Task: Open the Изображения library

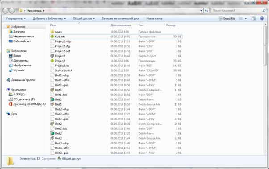Action: (20, 66)
